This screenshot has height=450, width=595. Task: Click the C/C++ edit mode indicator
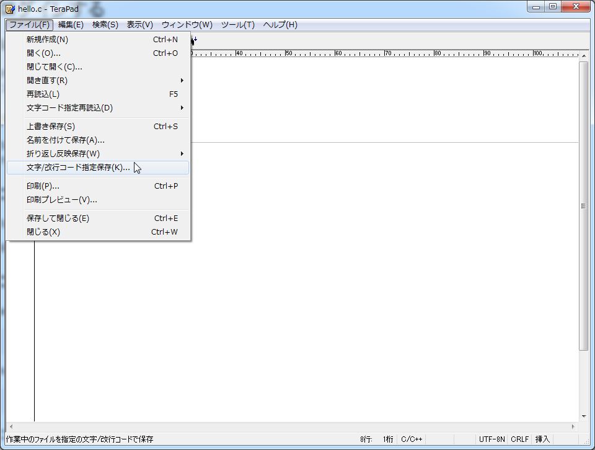tap(412, 439)
